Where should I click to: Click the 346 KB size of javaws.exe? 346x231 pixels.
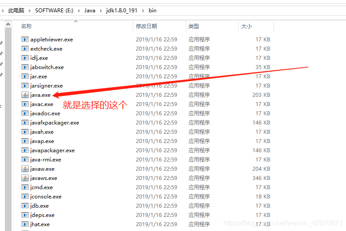pyautogui.click(x=261, y=178)
